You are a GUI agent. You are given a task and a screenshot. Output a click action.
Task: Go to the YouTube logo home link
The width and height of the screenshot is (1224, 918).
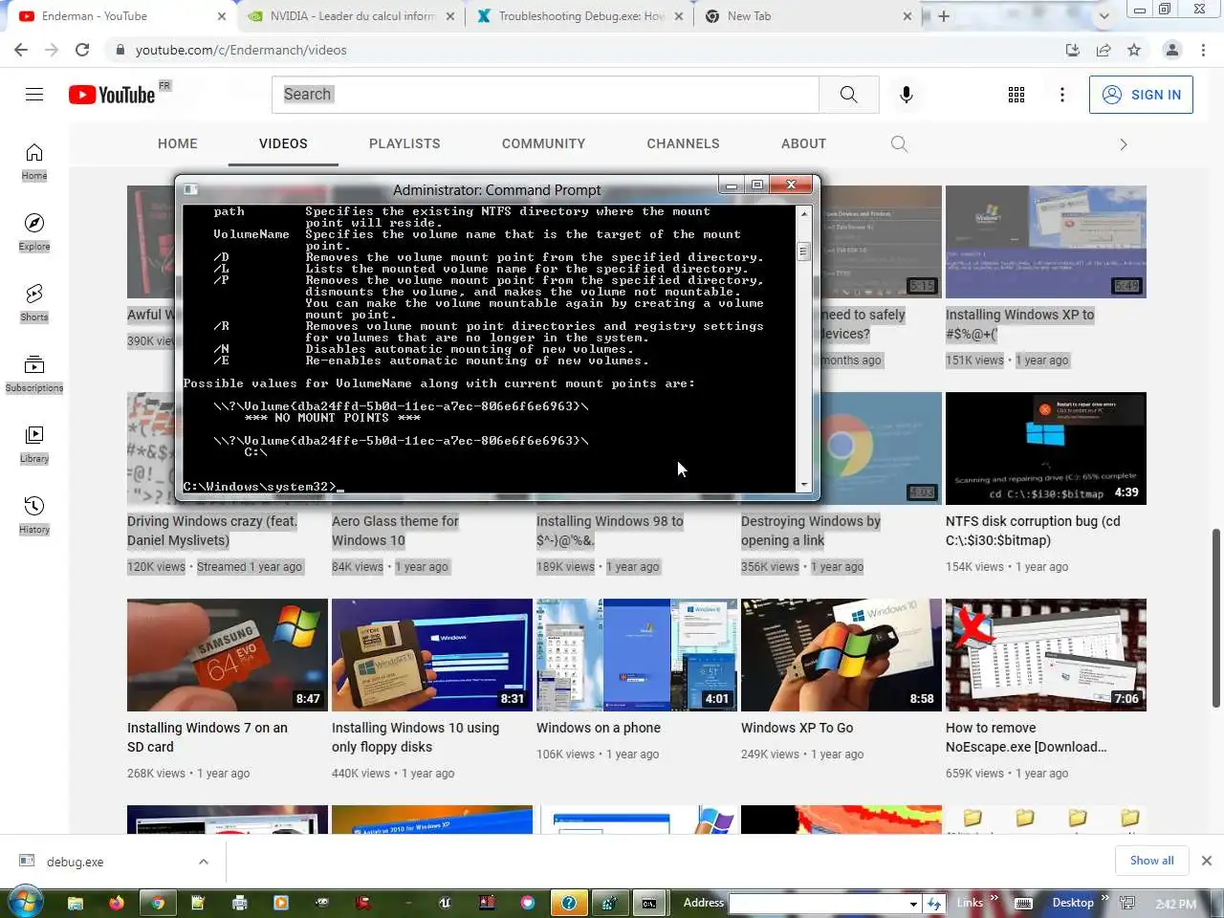112,94
